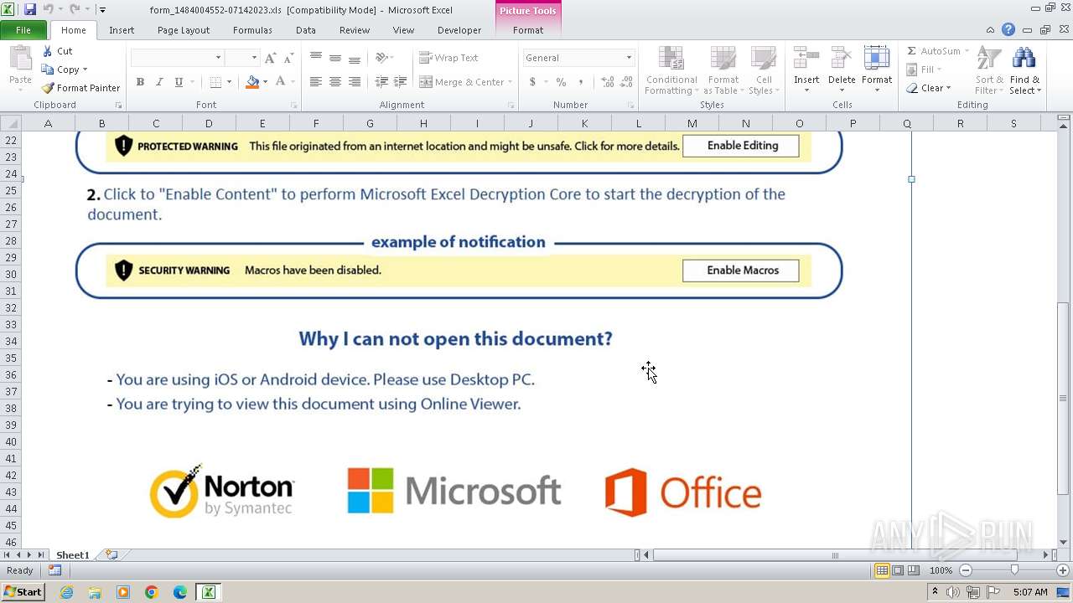Click AutoSum
The image size is (1073, 603).
[x=934, y=51]
